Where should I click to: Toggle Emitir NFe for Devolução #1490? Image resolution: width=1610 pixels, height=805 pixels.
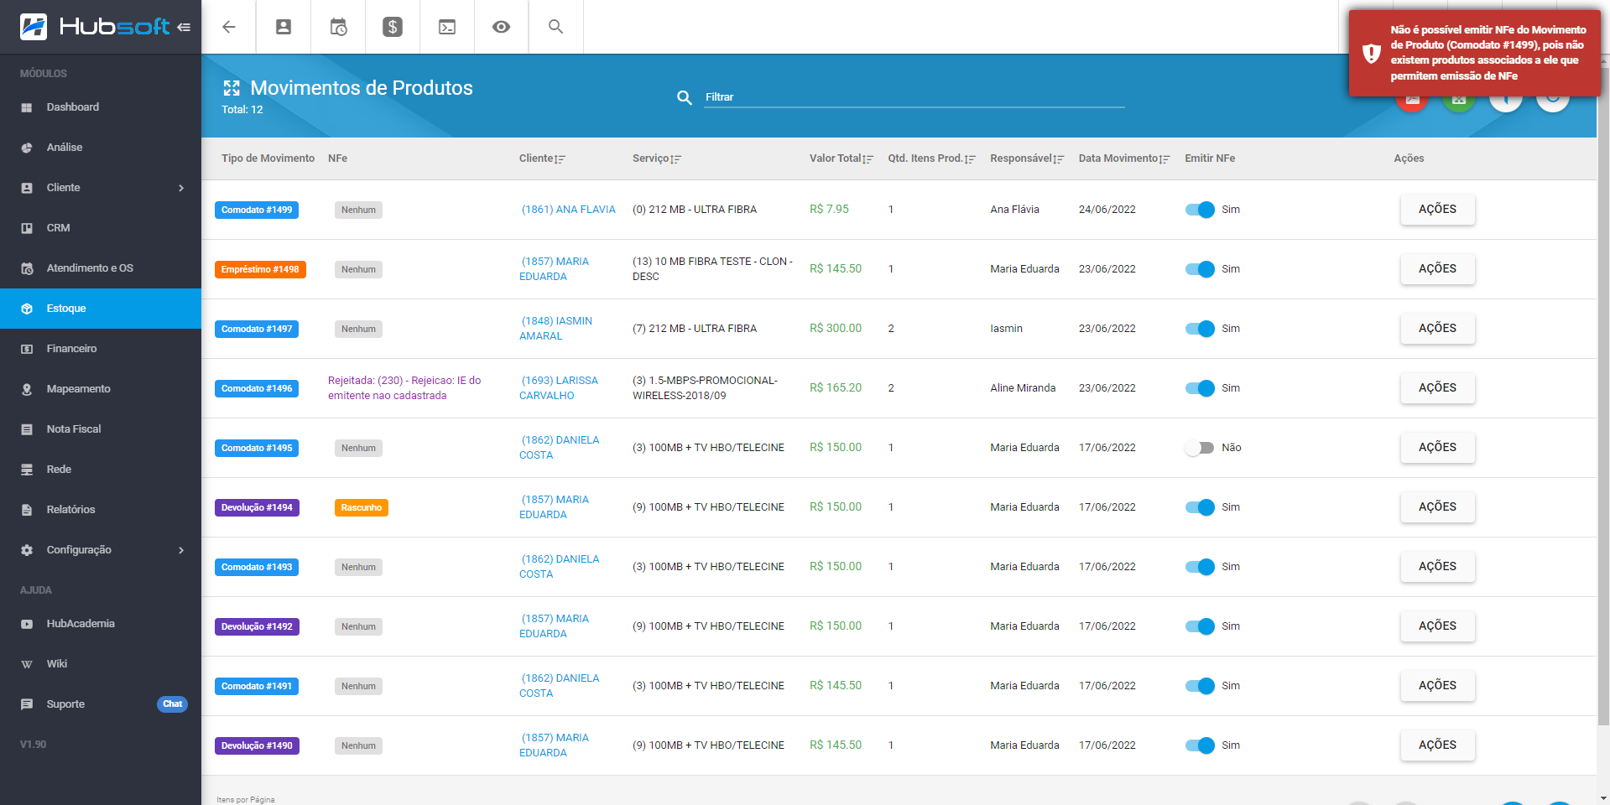coord(1200,745)
